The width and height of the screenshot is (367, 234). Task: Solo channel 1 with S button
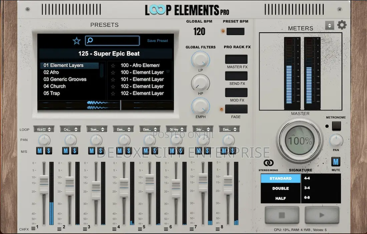click(48, 151)
